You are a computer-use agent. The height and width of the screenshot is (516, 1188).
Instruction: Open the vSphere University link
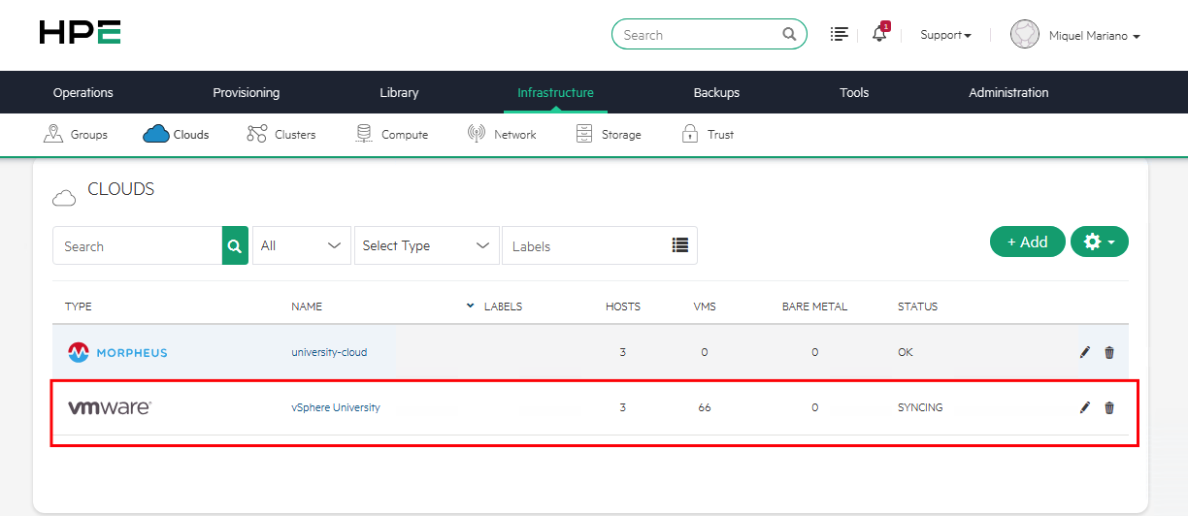pos(336,407)
